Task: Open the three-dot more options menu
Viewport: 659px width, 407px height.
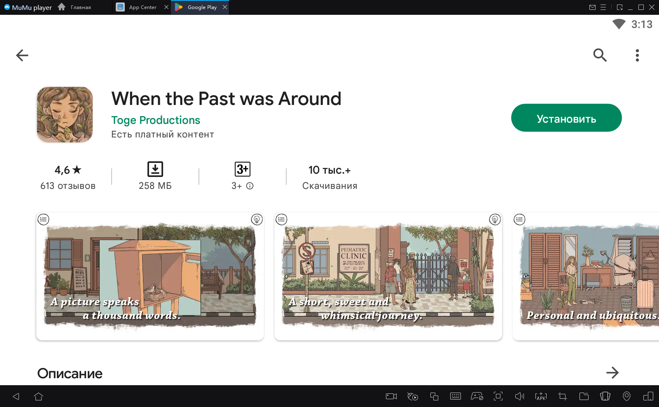Action: point(637,55)
